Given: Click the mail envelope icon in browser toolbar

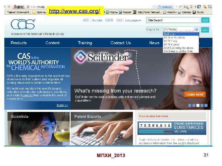Looking at the screenshot, I should tap(187, 7).
